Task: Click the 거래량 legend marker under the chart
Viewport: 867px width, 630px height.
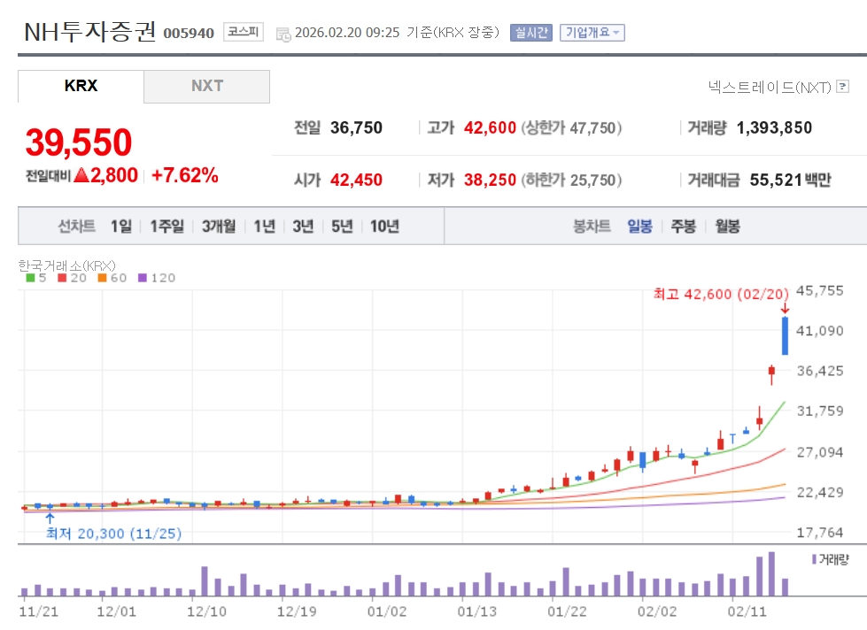Action: pyautogui.click(x=814, y=560)
